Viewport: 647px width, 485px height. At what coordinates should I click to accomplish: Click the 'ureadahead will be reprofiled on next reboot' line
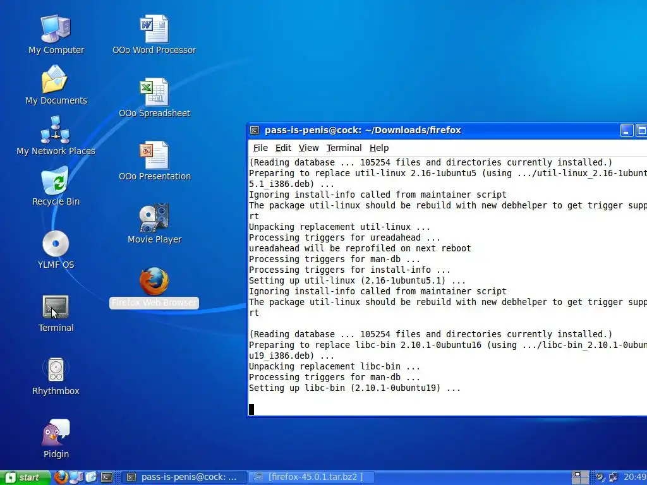pos(360,248)
